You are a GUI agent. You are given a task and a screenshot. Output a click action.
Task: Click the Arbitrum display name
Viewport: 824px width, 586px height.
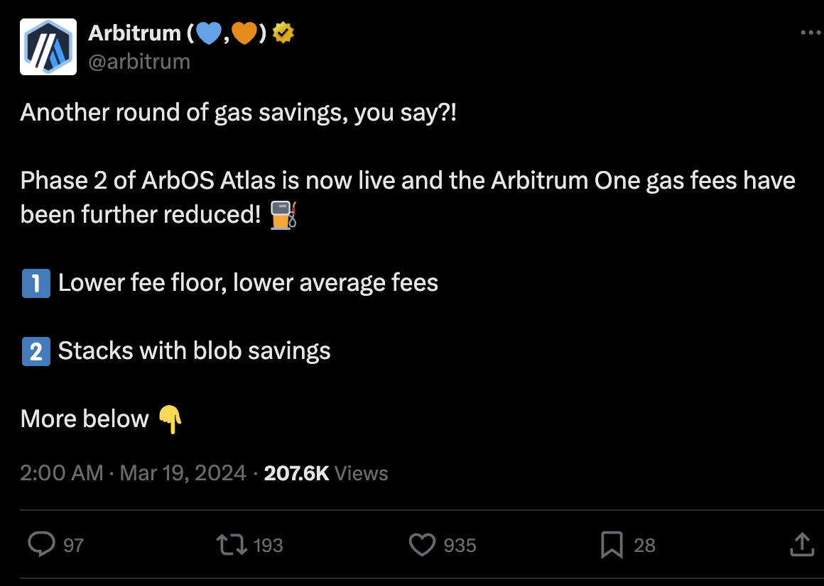pyautogui.click(x=135, y=33)
